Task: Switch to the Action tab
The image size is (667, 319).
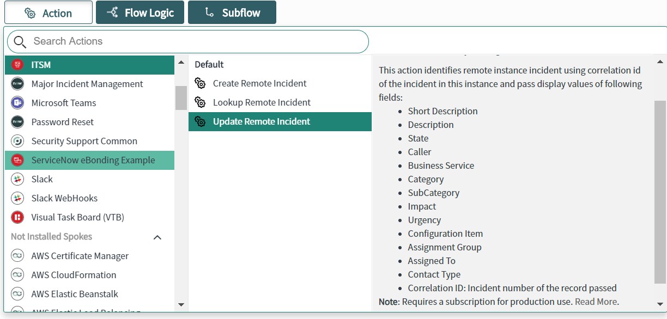Action: coord(48,13)
